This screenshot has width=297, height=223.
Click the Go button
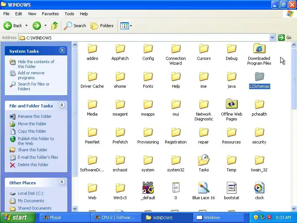point(285,38)
